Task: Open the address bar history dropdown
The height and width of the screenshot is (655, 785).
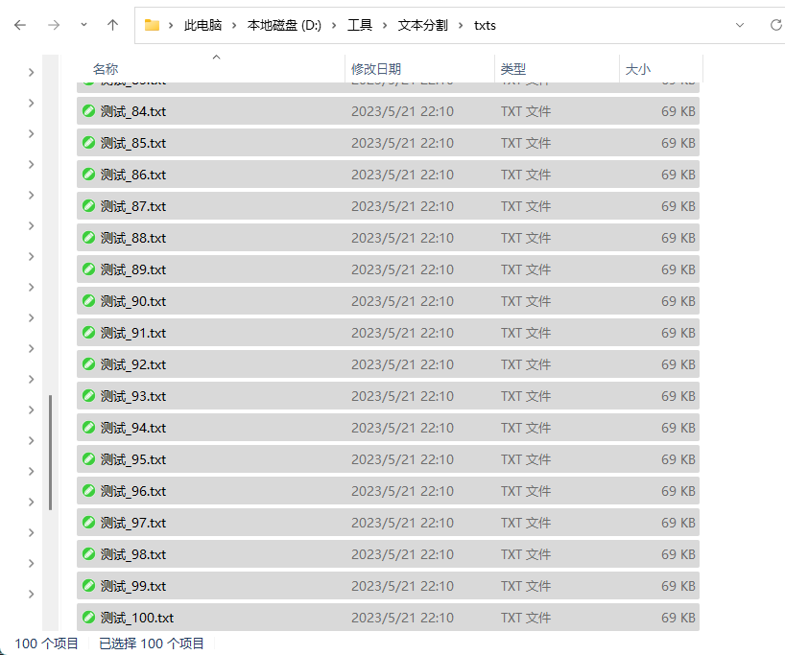Action: coord(741,25)
